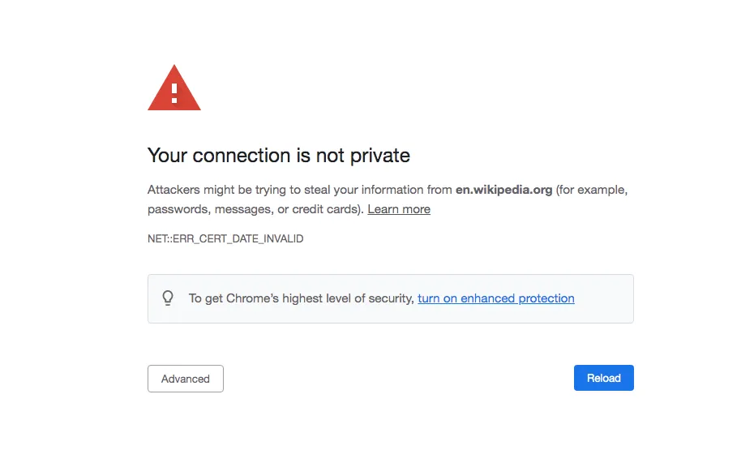Click the red warning triangle icon
The width and height of the screenshot is (754, 450).
(174, 88)
